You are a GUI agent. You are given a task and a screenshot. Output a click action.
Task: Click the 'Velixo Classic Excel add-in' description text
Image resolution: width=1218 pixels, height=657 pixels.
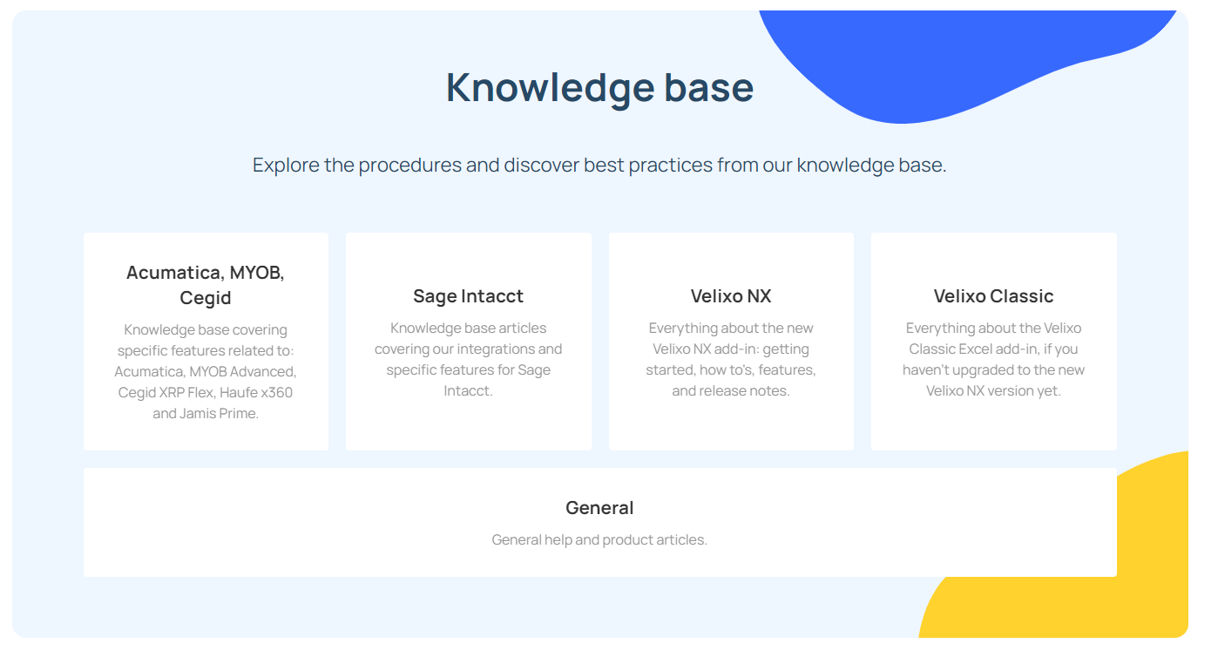[x=994, y=360]
